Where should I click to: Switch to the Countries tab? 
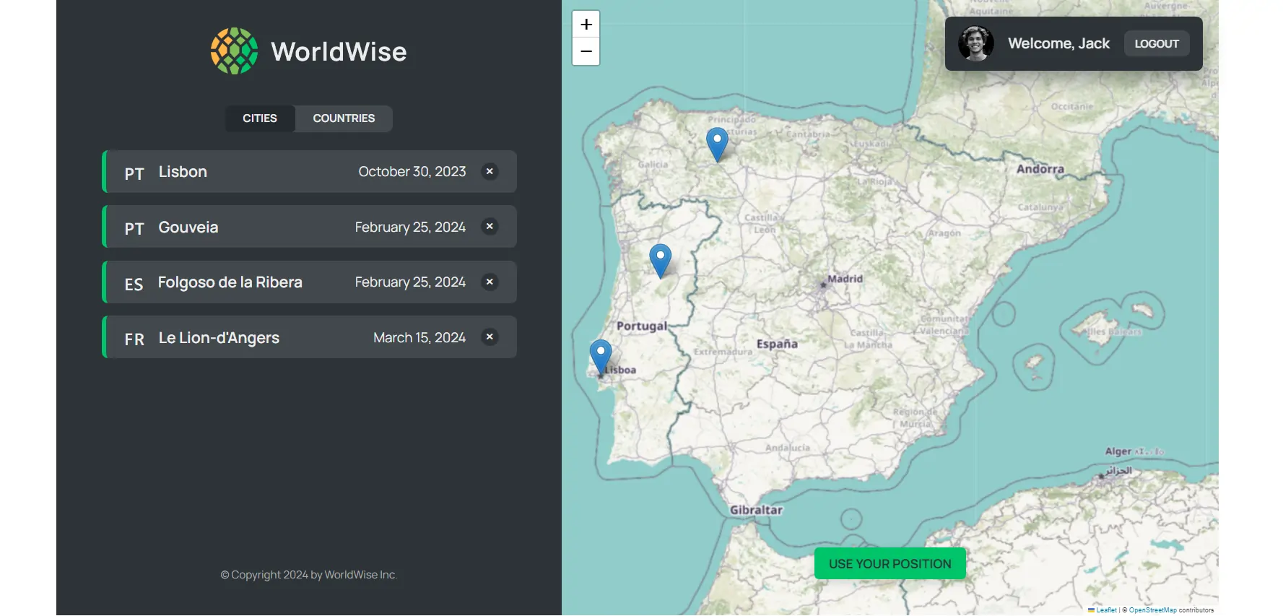pyautogui.click(x=344, y=118)
